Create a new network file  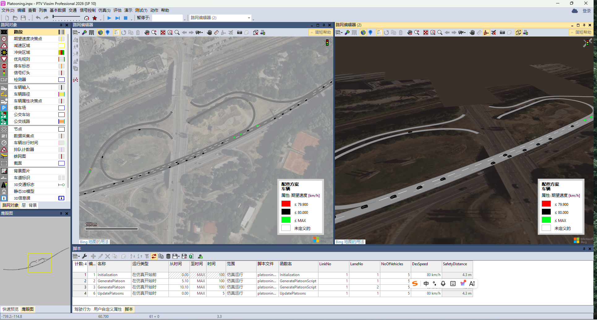coord(7,18)
